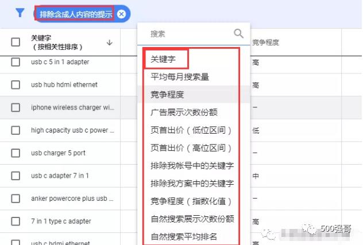
Task: Select 排除我帐号中的关键字 option
Action: [192, 165]
